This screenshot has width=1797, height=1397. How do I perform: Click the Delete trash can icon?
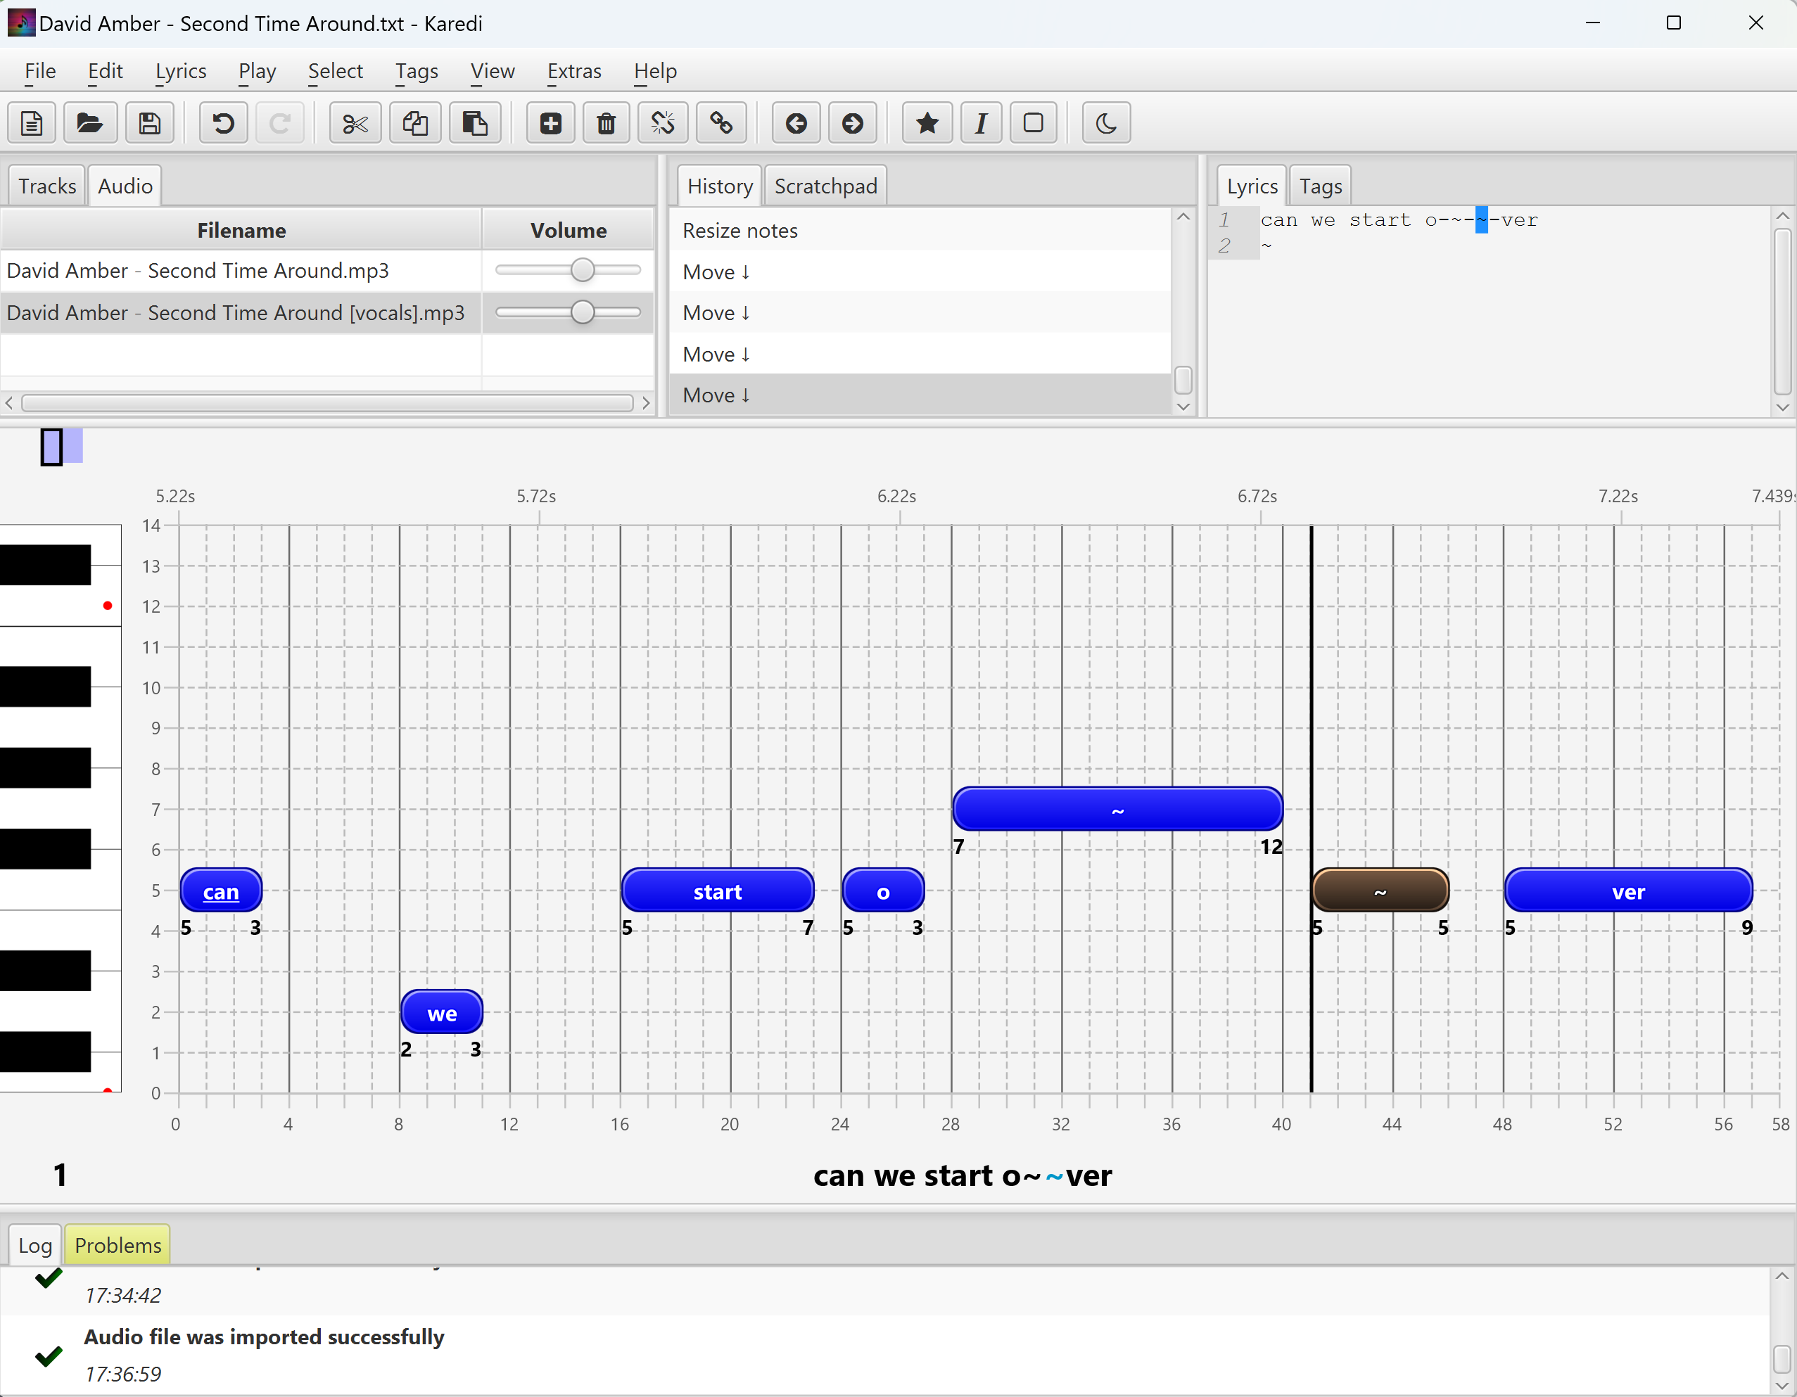(607, 123)
